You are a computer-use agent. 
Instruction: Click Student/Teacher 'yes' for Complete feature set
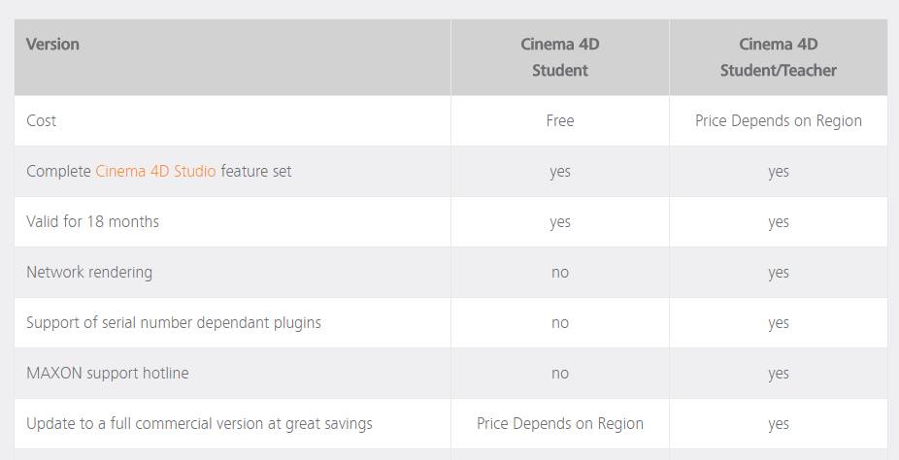(778, 173)
